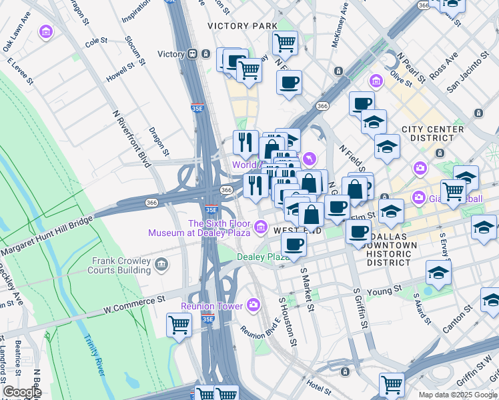Click the museum icon near Oak Lawn Ave
The width and height of the screenshot is (499, 400).
46,32
